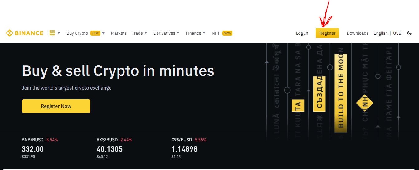This screenshot has height=170, width=419.
Task: Open the Downloads link
Action: [x=358, y=33]
